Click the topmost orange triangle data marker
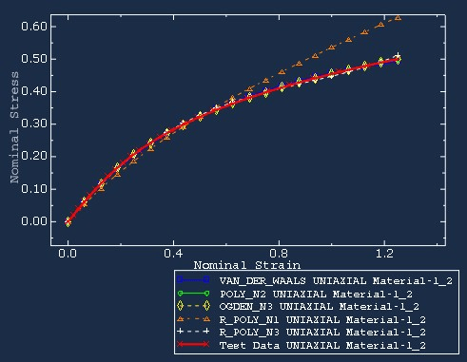The width and height of the screenshot is (467, 362). (398, 18)
